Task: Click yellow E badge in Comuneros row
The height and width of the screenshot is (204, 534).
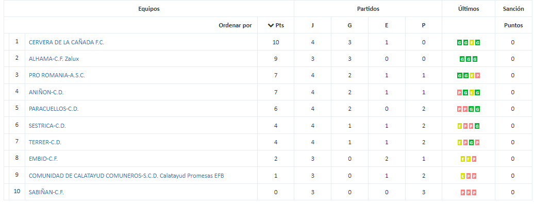Action: coord(462,176)
